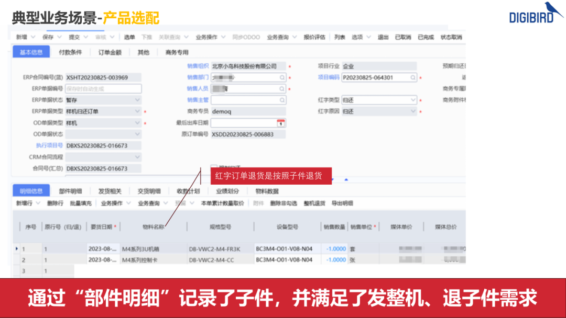The image size is (566, 318).
Task: Select the 明细信息 tab
Action: click(x=31, y=190)
